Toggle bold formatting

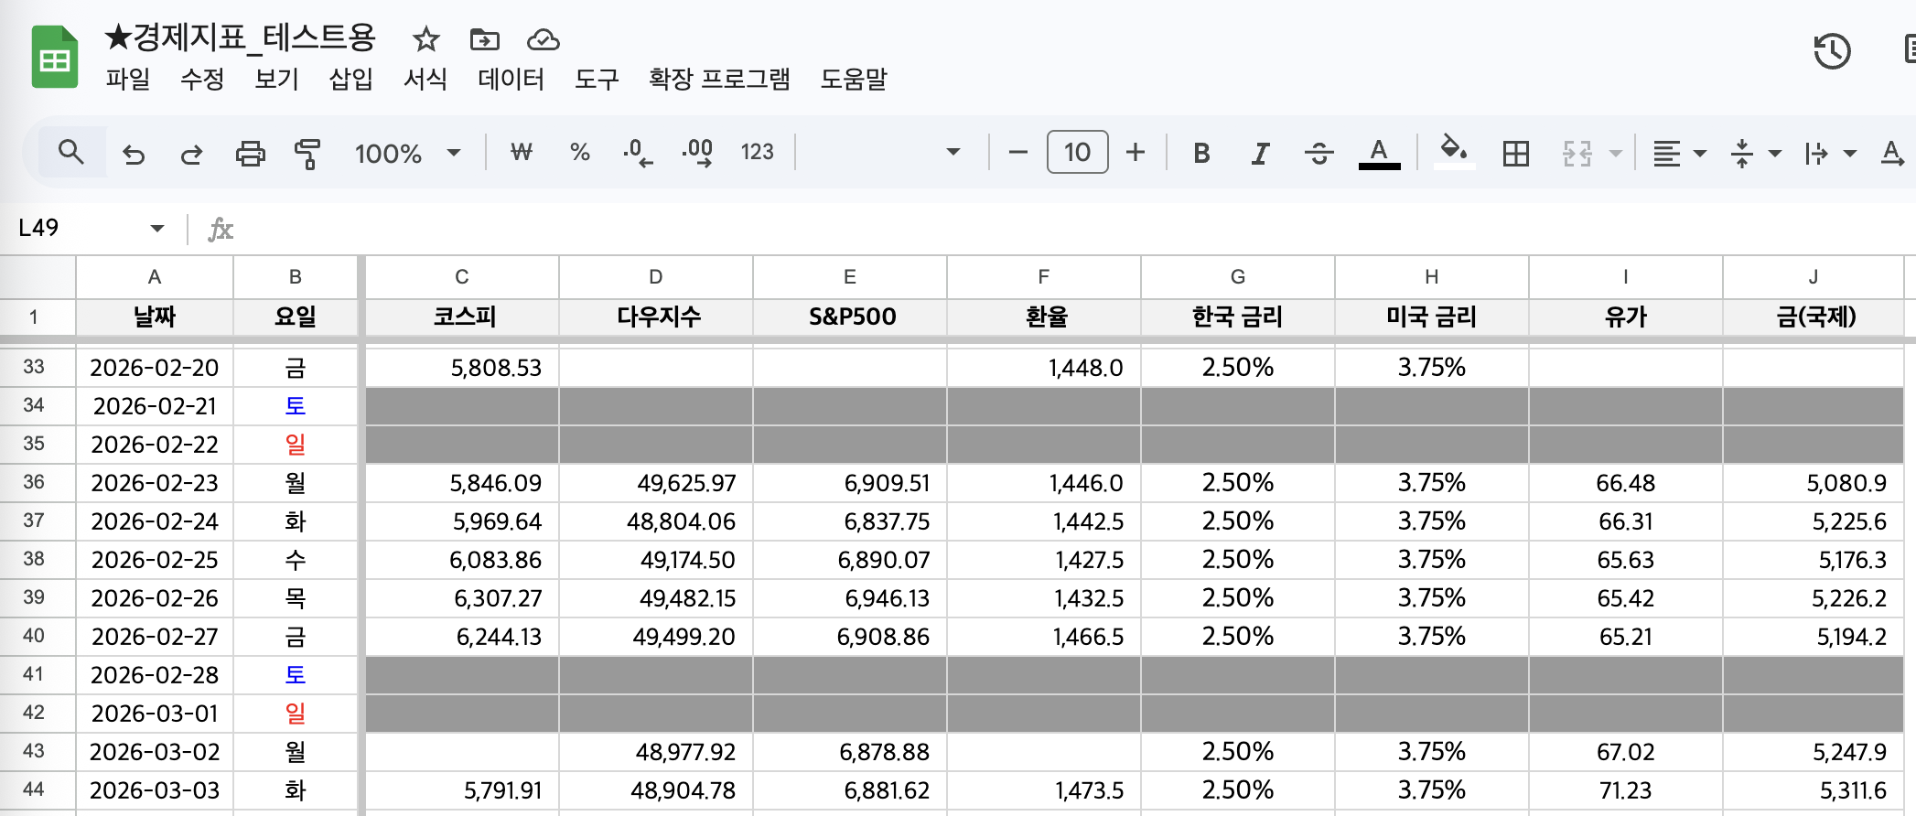pyautogui.click(x=1201, y=153)
